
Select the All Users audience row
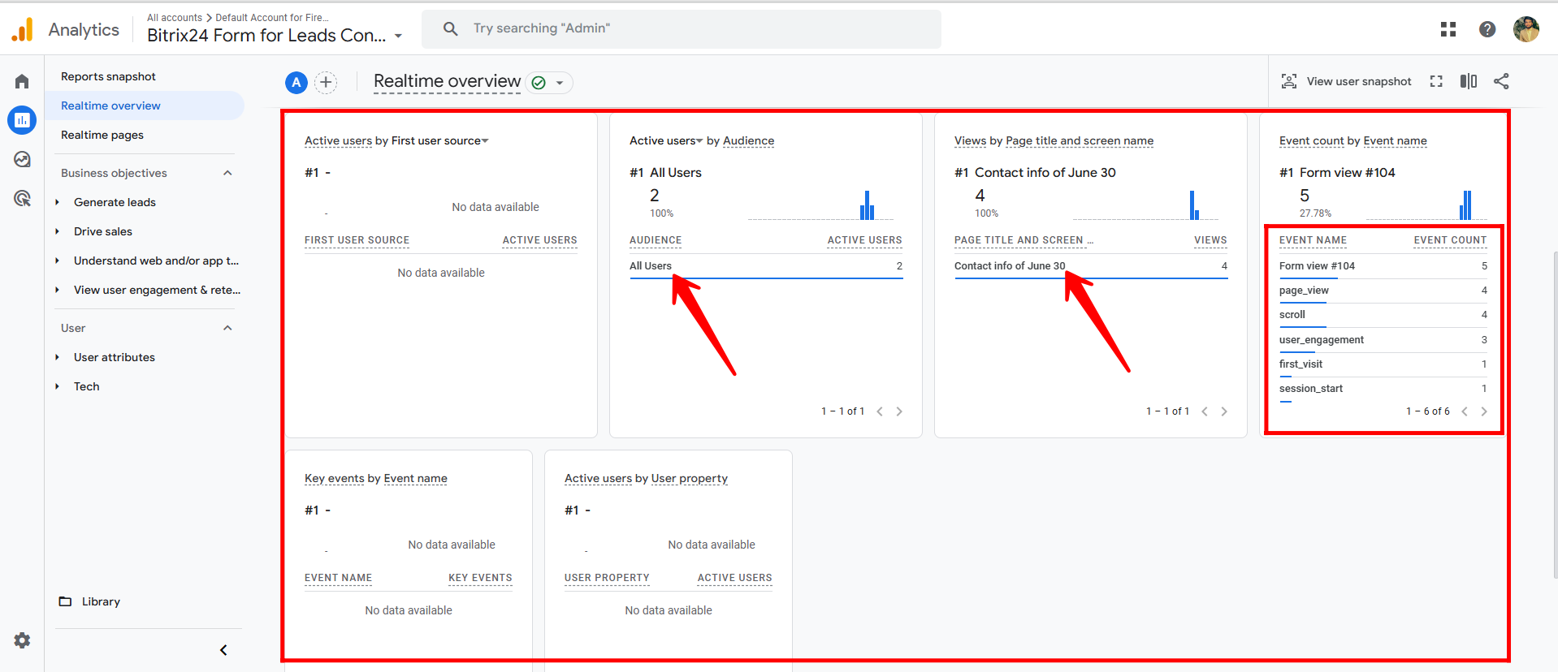(766, 266)
